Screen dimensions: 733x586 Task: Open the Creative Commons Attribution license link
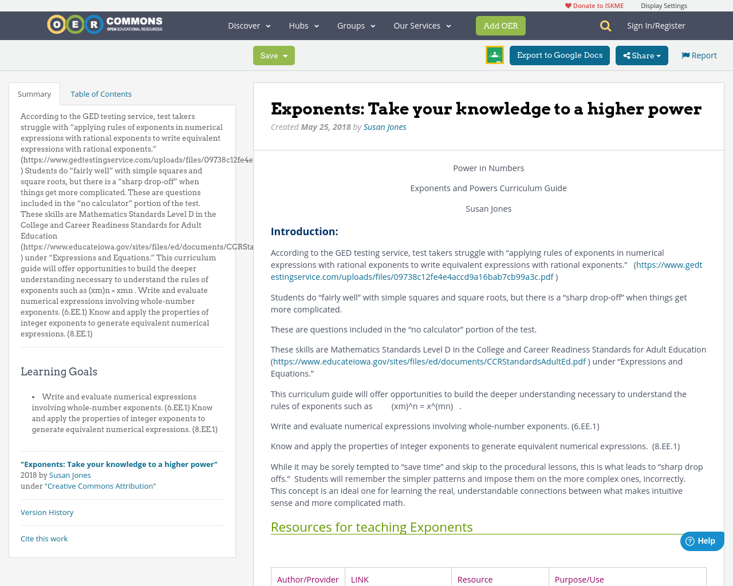(100, 485)
